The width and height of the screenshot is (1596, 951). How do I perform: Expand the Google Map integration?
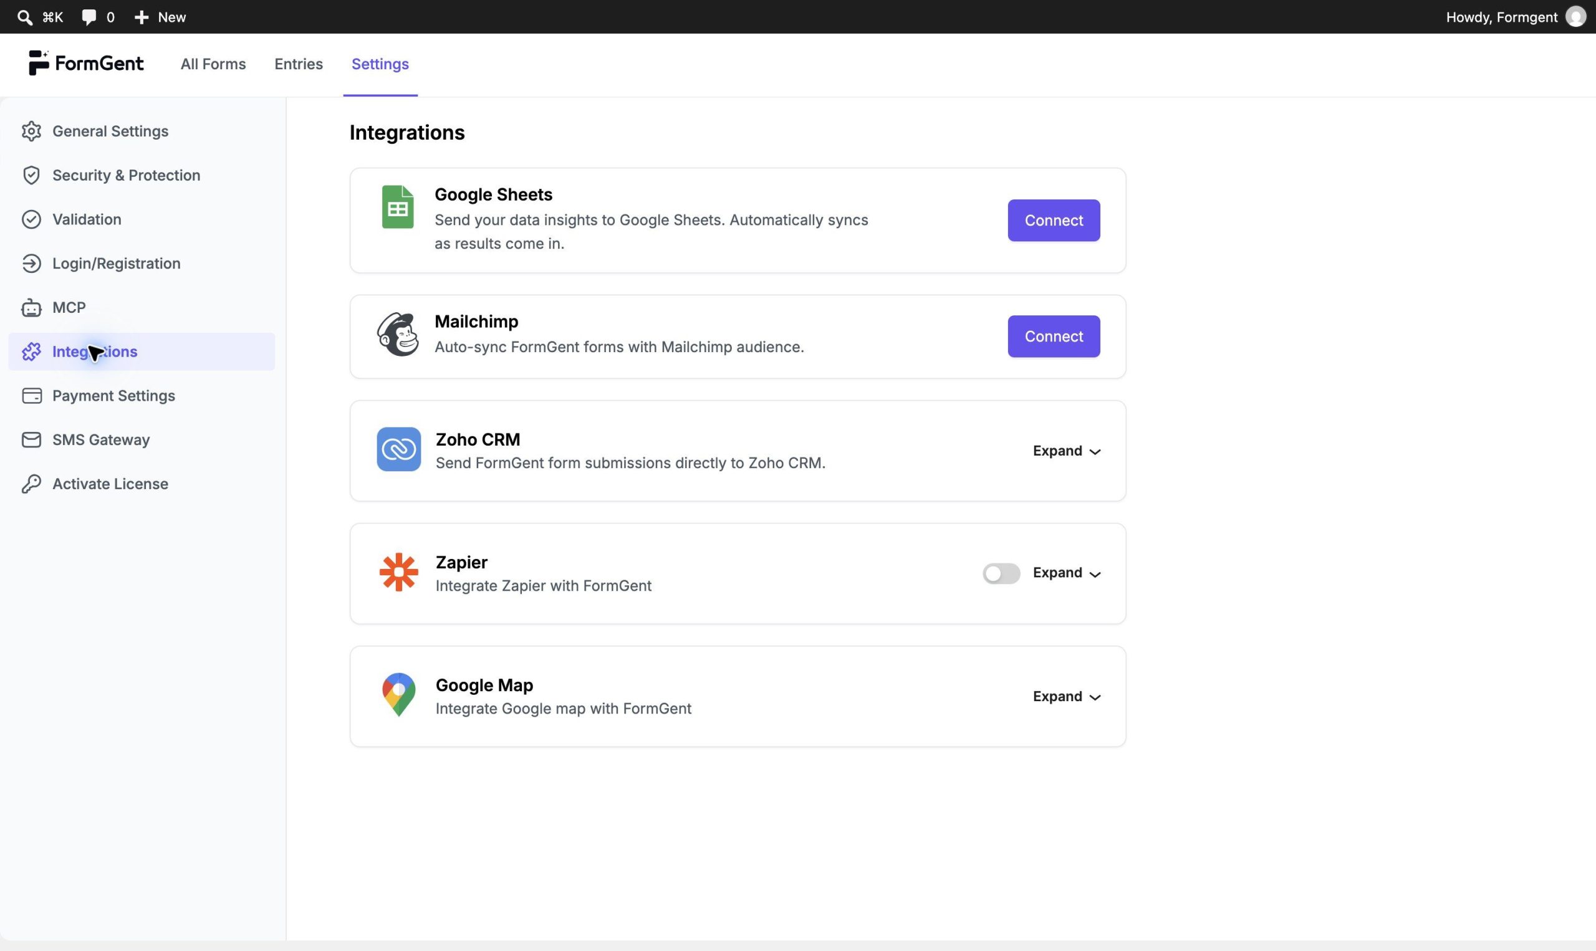[1067, 697]
